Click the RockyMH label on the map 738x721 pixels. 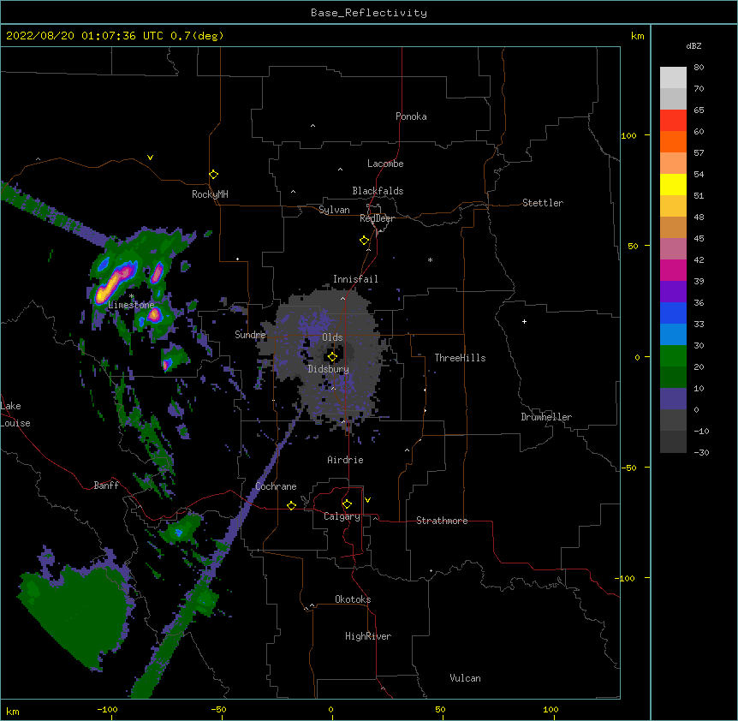click(210, 194)
